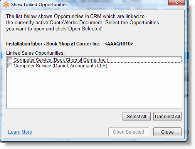Check the Book Shop at Corner Inc. checkbox

[x=10, y=60]
